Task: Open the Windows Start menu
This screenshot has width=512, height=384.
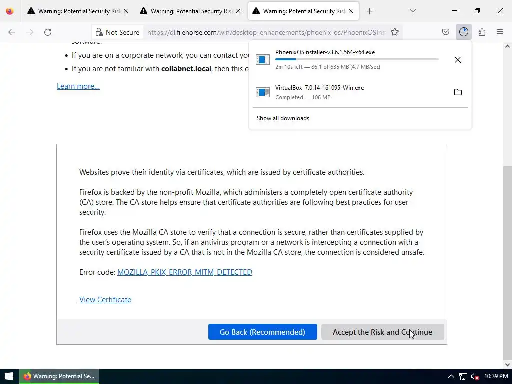Action: tap(9, 376)
